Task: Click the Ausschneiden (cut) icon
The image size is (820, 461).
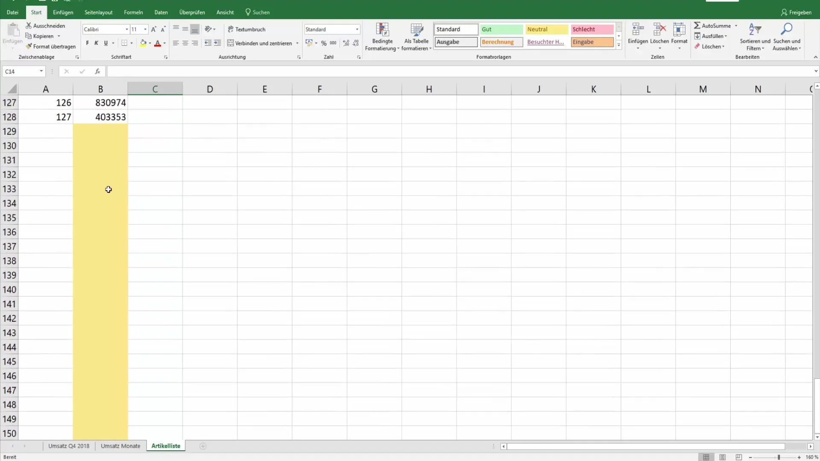Action: [x=29, y=26]
